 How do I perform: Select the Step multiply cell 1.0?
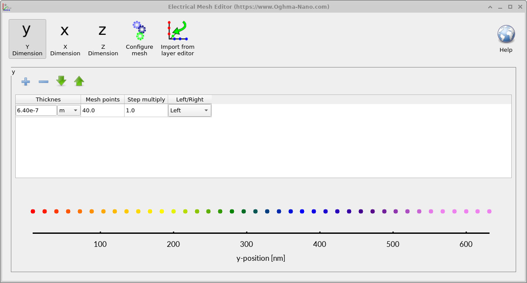[146, 111]
